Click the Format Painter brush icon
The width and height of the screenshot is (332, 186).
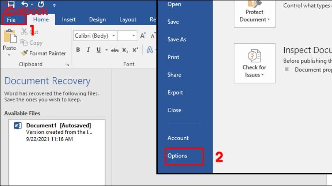(24, 53)
